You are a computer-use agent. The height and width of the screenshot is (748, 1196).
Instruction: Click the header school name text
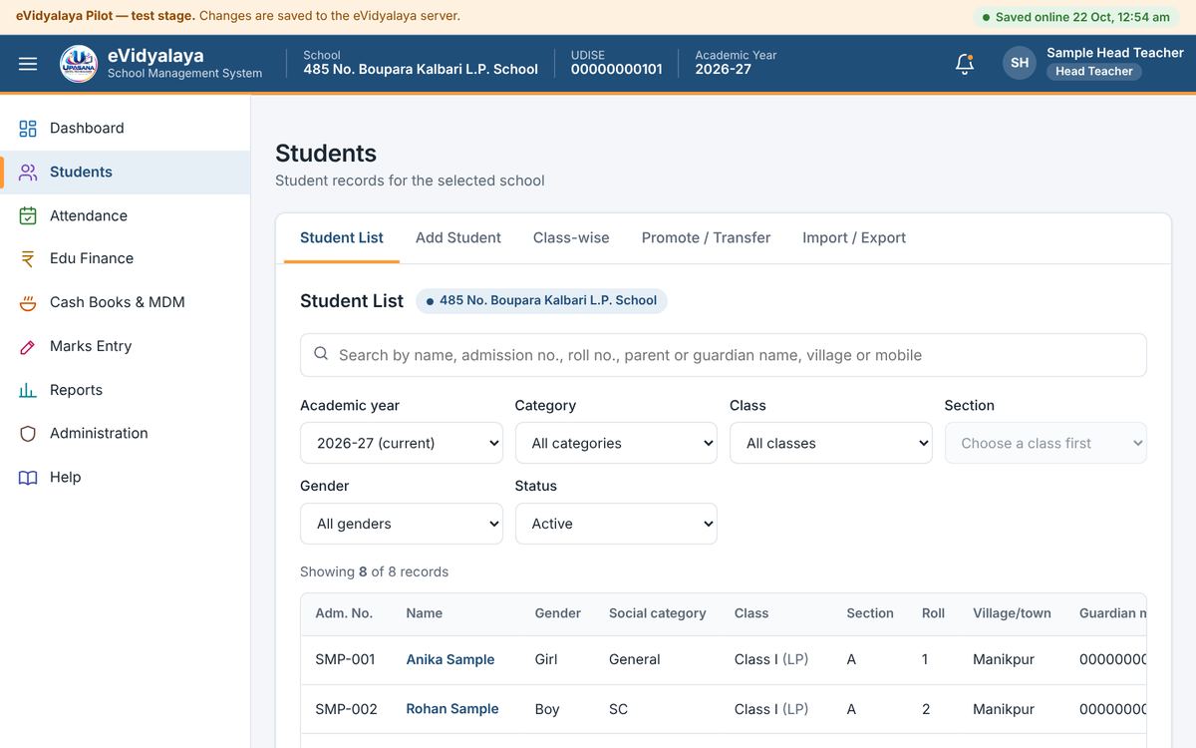coord(421,70)
